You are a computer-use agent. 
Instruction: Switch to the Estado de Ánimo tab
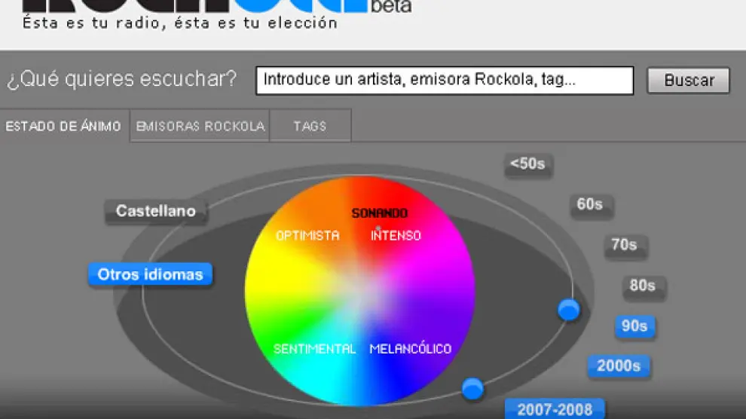63,127
